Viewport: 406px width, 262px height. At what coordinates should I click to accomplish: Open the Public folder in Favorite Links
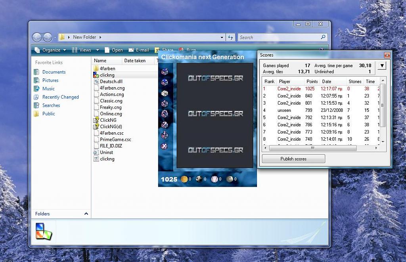click(44, 113)
